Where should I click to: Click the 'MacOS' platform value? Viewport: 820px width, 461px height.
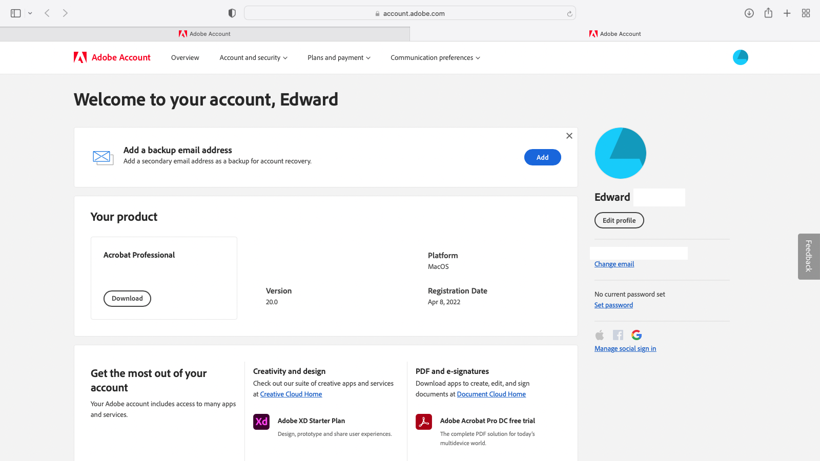[x=438, y=267]
